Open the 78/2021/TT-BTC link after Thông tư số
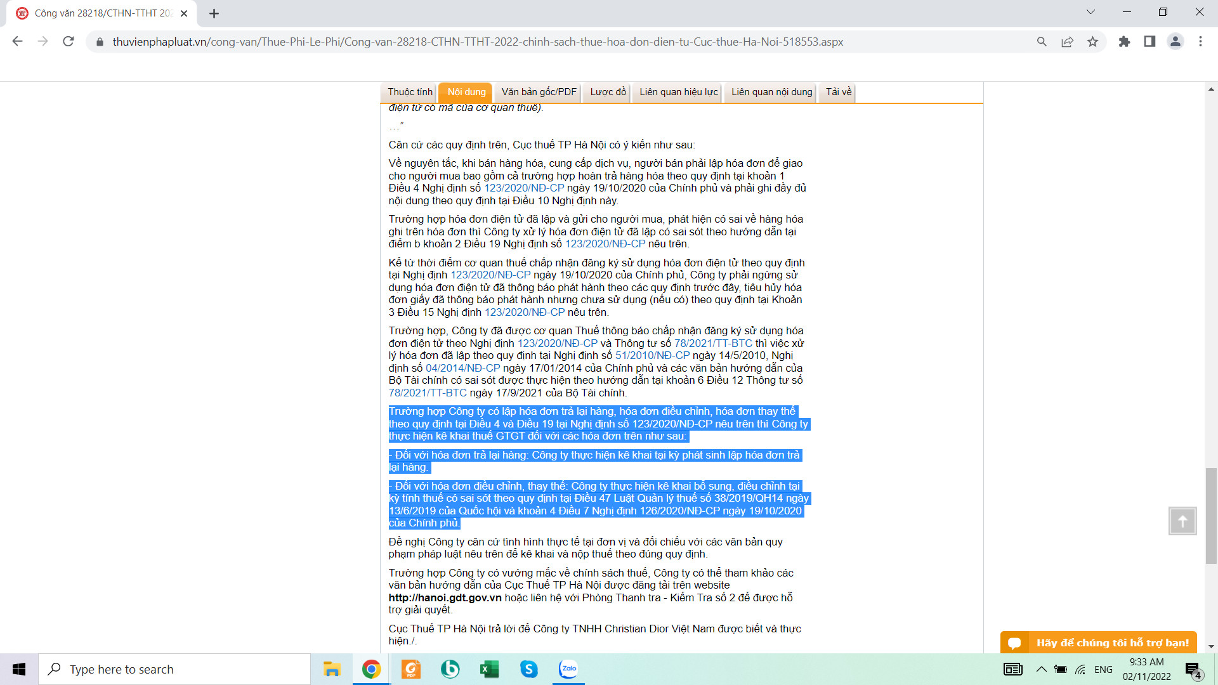The height and width of the screenshot is (685, 1218). click(x=713, y=344)
